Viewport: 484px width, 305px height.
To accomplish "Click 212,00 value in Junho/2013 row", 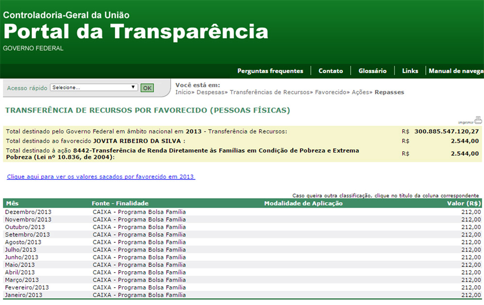I will click(471, 257).
